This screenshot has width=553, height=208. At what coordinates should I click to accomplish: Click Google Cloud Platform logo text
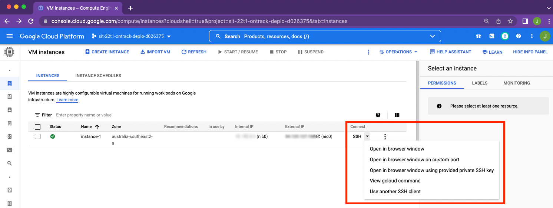click(52, 36)
